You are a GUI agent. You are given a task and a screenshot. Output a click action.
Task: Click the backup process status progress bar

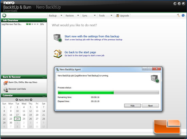click(x=108, y=93)
